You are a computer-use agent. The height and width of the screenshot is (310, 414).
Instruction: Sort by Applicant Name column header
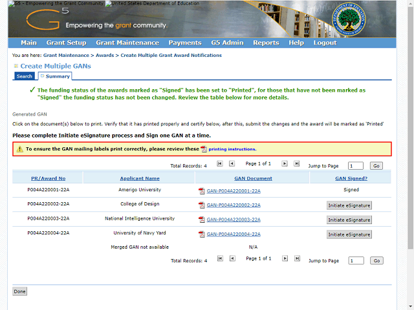pos(139,178)
